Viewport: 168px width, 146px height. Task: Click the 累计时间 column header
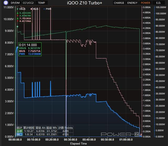[x=29, y=128]
